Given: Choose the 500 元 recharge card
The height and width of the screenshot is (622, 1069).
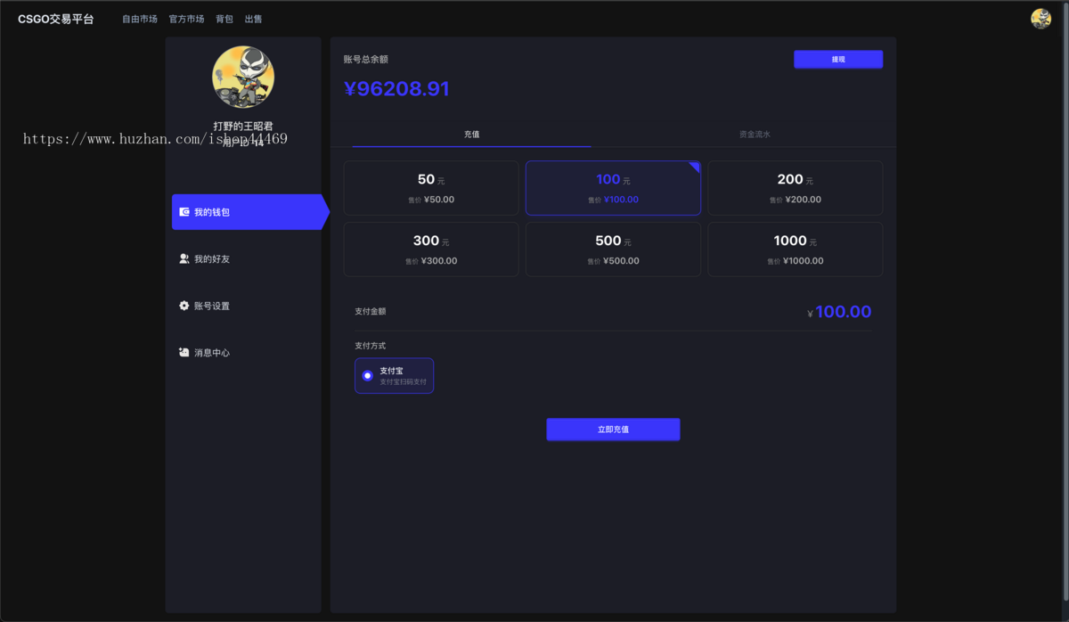Looking at the screenshot, I should coord(613,250).
